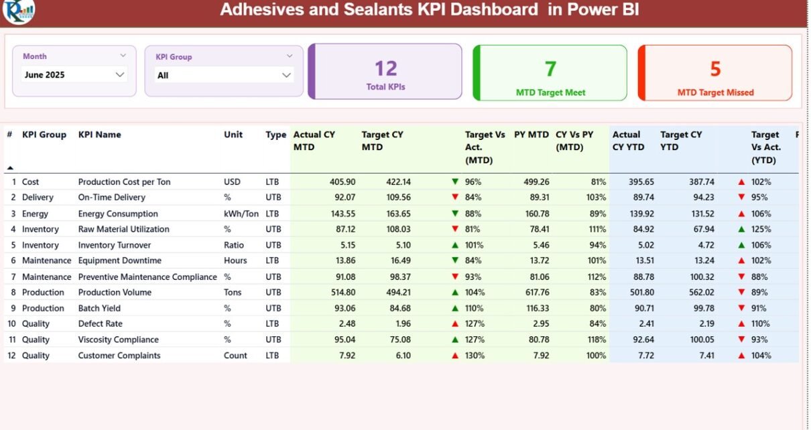Click the Unit column header
Image resolution: width=811 pixels, height=430 pixels.
coord(233,135)
